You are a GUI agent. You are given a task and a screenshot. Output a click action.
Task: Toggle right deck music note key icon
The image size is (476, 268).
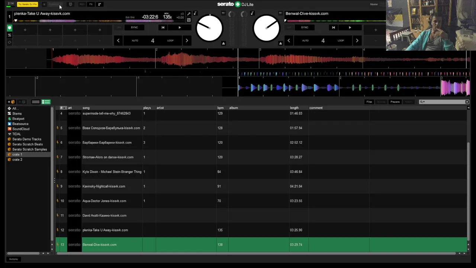(252, 13)
